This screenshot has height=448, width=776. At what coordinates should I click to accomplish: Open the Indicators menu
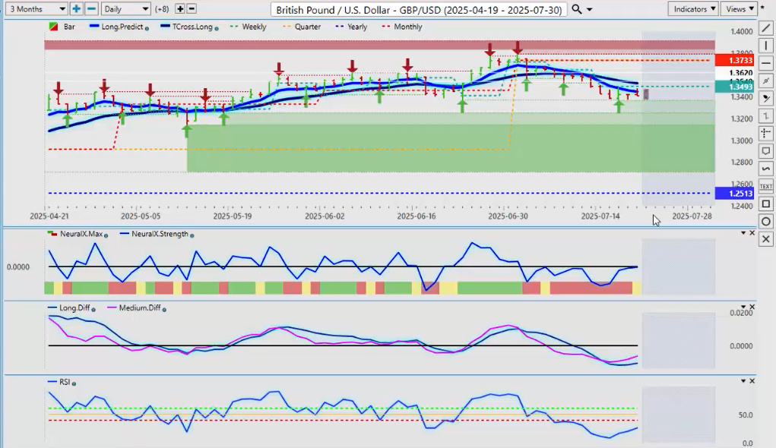(693, 8)
